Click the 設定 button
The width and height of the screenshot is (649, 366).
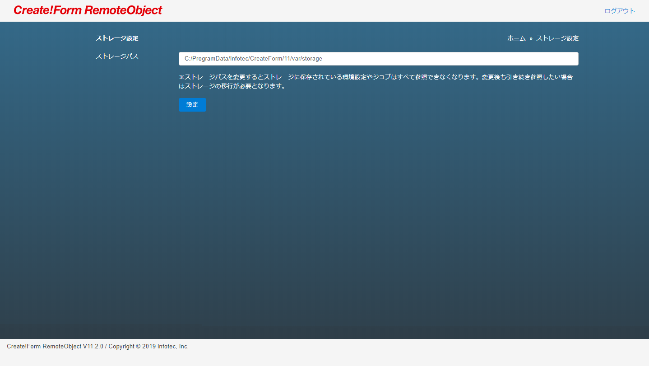pyautogui.click(x=192, y=105)
